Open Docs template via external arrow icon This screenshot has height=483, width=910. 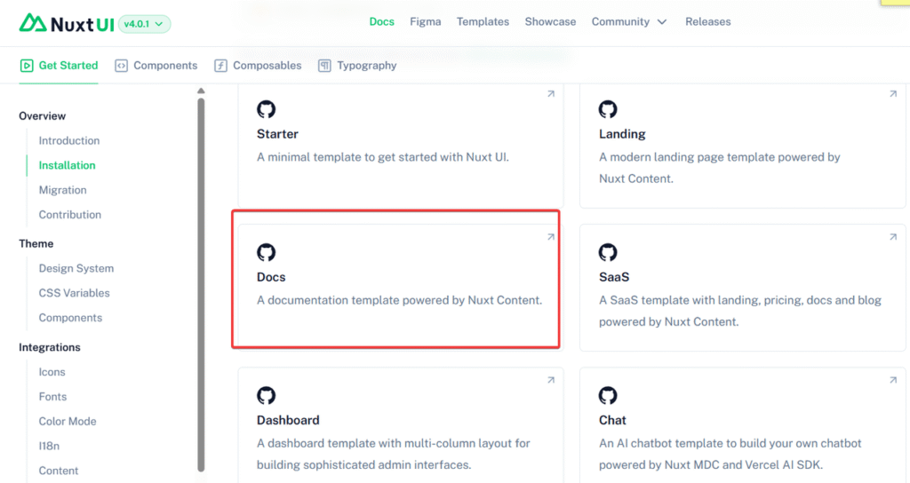coord(550,237)
